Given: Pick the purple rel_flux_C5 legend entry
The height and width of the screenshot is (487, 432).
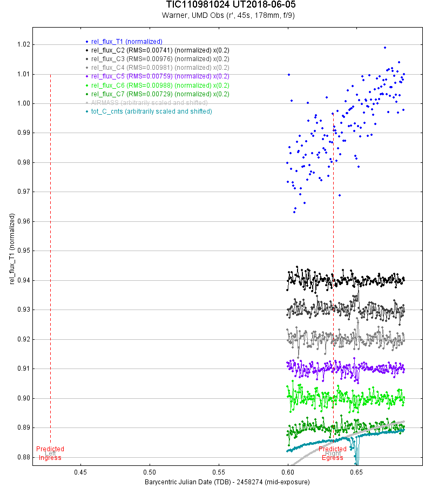Looking at the screenshot, I should (160, 76).
